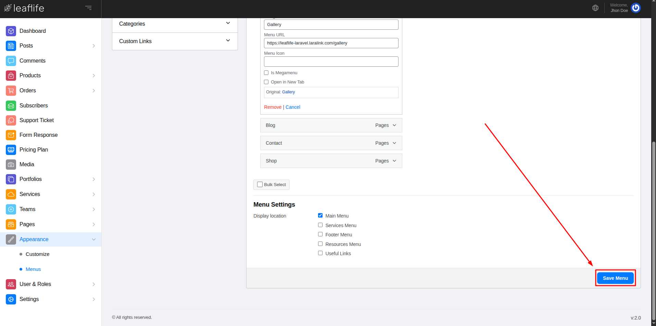The height and width of the screenshot is (326, 656).
Task: Go to Dashboard in sidebar
Action: click(x=33, y=31)
